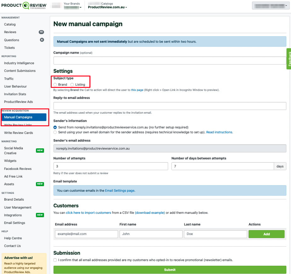Open Write Review Cards

(18, 133)
